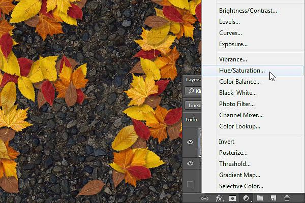The height and width of the screenshot is (203, 305).
Task: Click the new adjustment layer circle icon
Action: point(246,198)
